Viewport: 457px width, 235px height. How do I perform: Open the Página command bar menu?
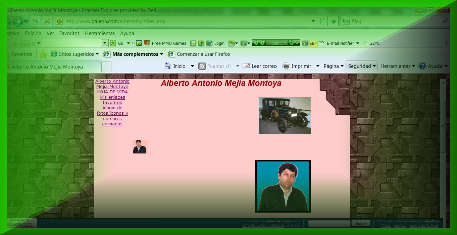tap(334, 66)
